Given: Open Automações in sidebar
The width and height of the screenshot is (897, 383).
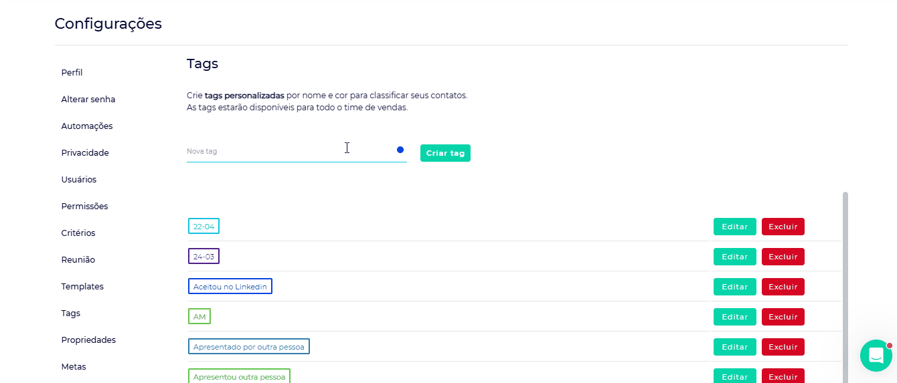Looking at the screenshot, I should click(x=87, y=126).
